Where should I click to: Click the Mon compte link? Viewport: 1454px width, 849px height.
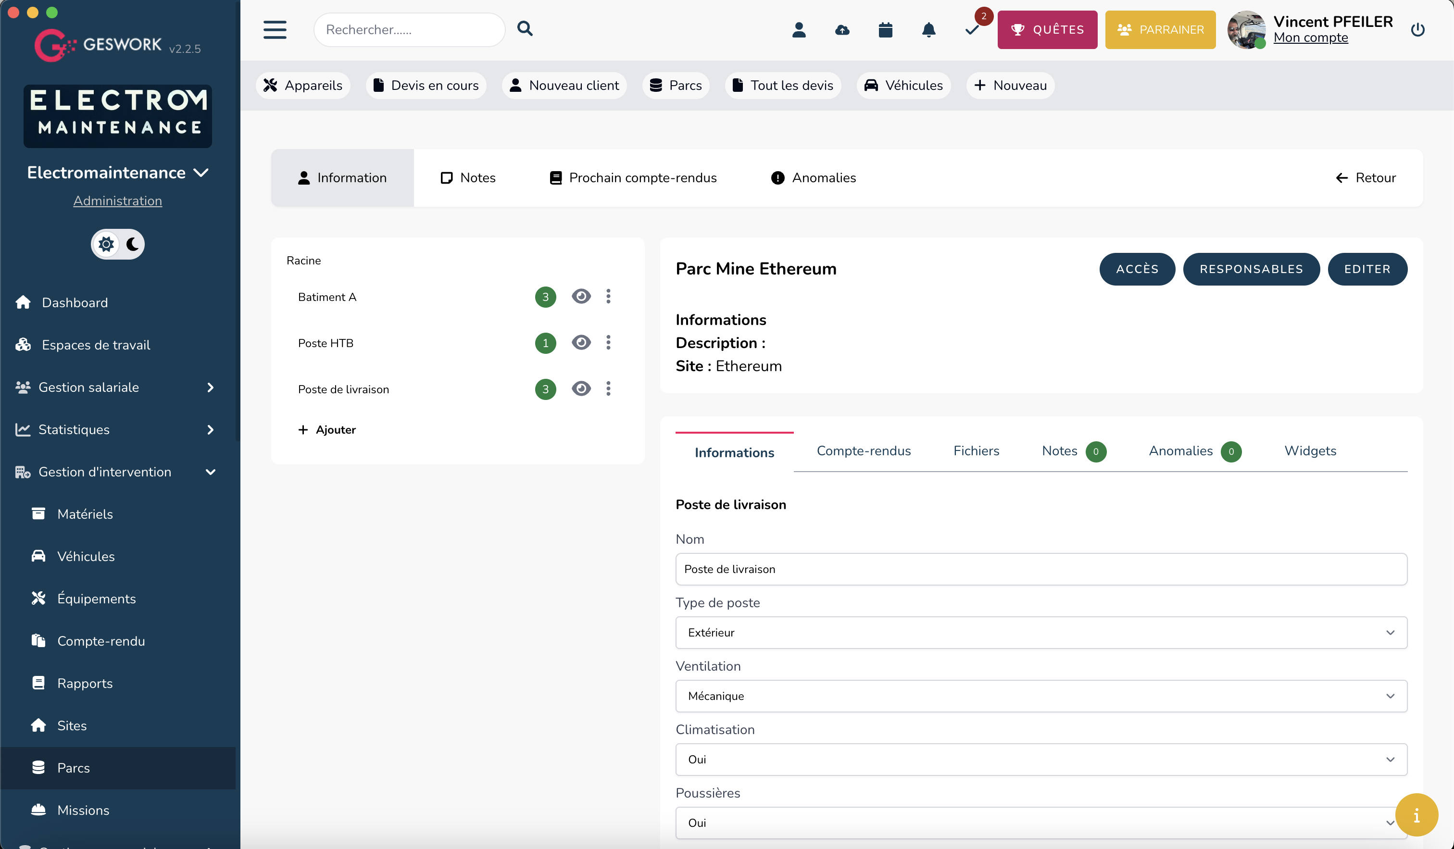tap(1310, 38)
